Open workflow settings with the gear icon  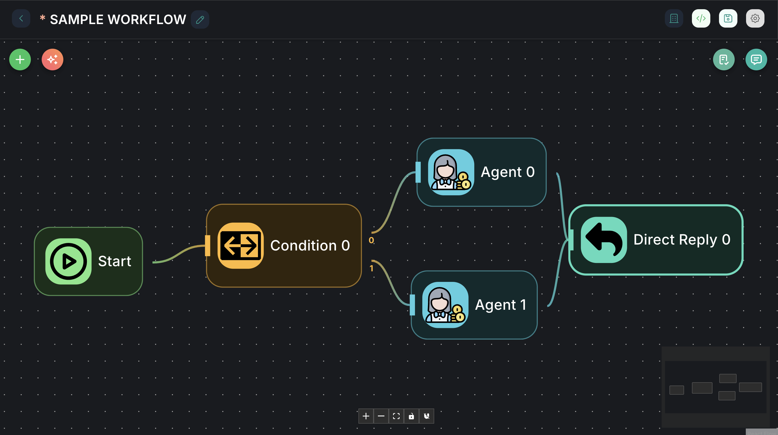point(755,18)
